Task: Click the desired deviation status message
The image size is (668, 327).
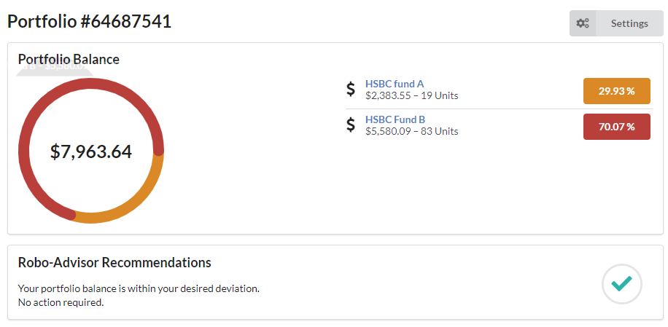Action: [x=139, y=288]
